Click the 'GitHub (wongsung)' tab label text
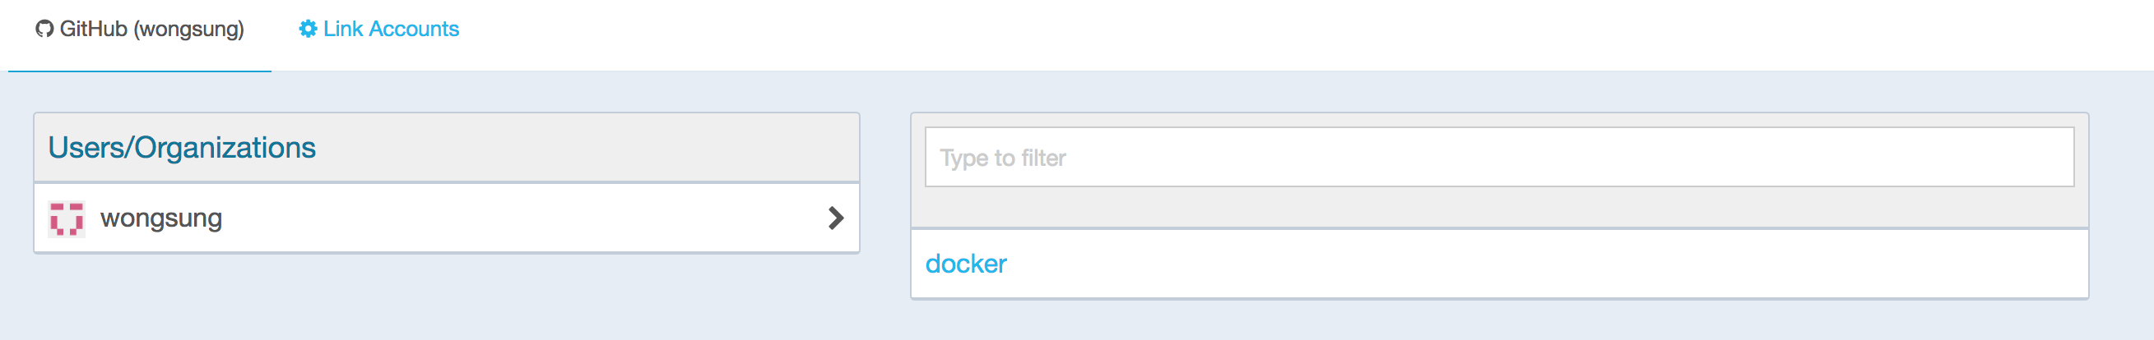 pyautogui.click(x=152, y=30)
